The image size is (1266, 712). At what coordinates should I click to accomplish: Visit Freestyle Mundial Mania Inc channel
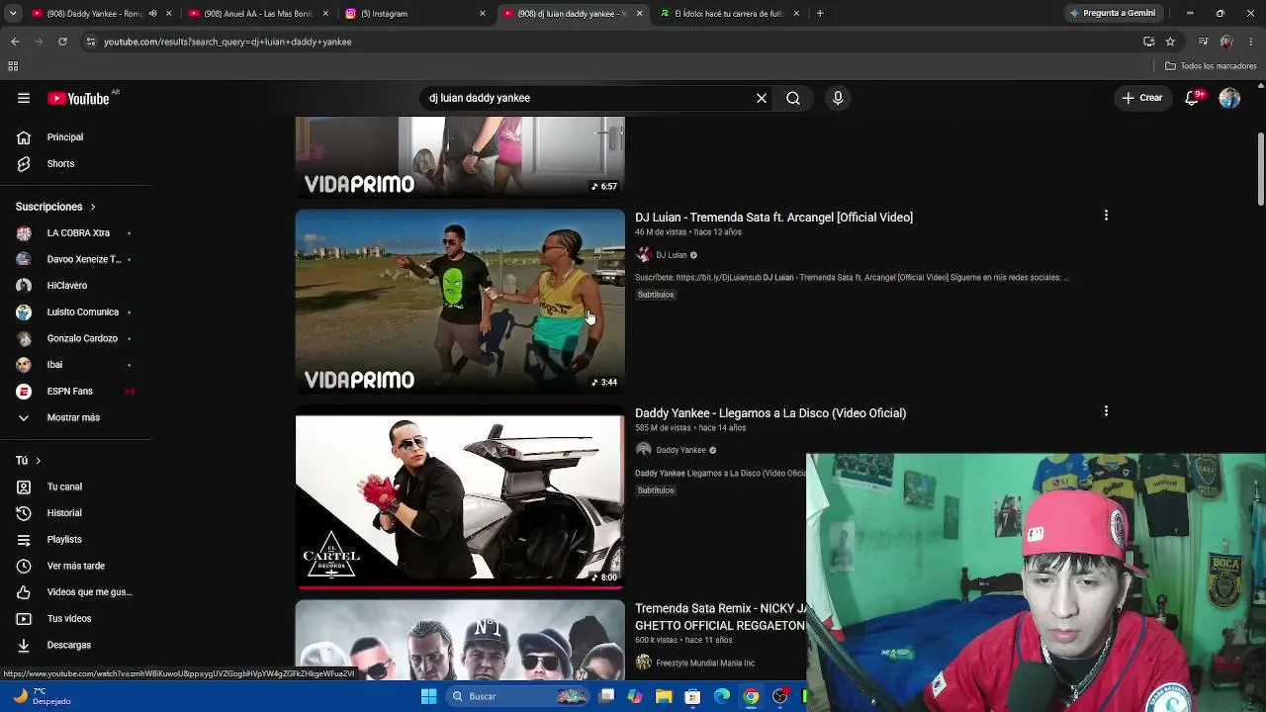tap(705, 664)
